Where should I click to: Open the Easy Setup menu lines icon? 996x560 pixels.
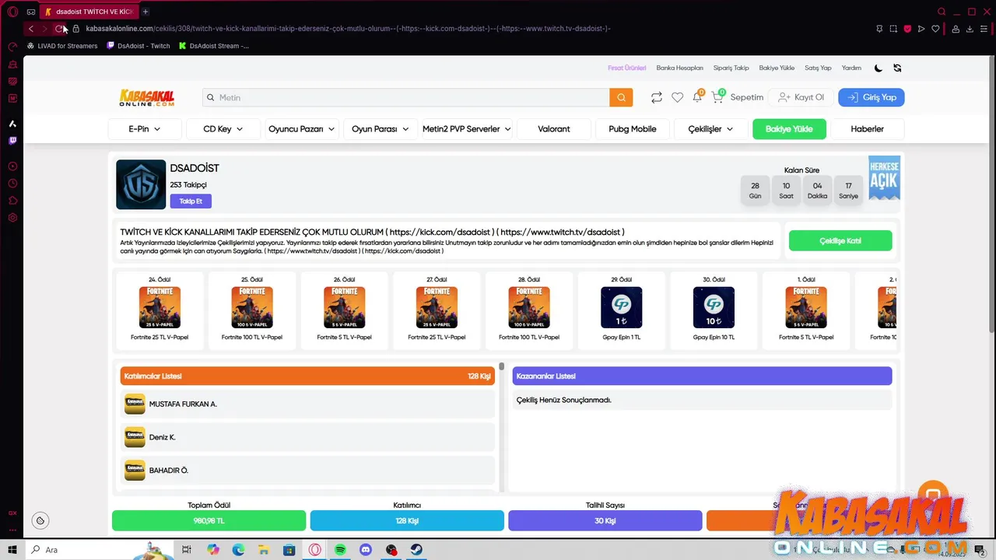coord(984,29)
